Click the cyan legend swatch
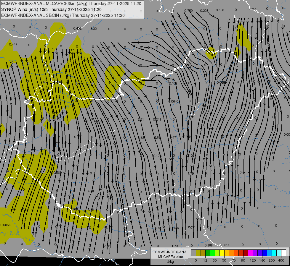Image resolution: width=290 pixels, height=266 pixels. click(x=274, y=253)
